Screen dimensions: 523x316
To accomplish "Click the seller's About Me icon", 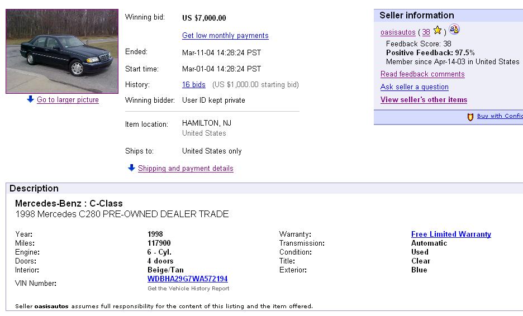I will (454, 30).
